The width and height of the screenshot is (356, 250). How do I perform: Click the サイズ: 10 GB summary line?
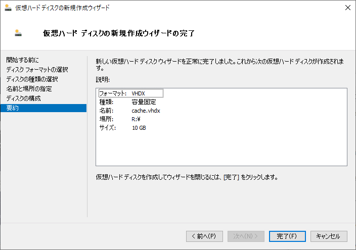122,128
